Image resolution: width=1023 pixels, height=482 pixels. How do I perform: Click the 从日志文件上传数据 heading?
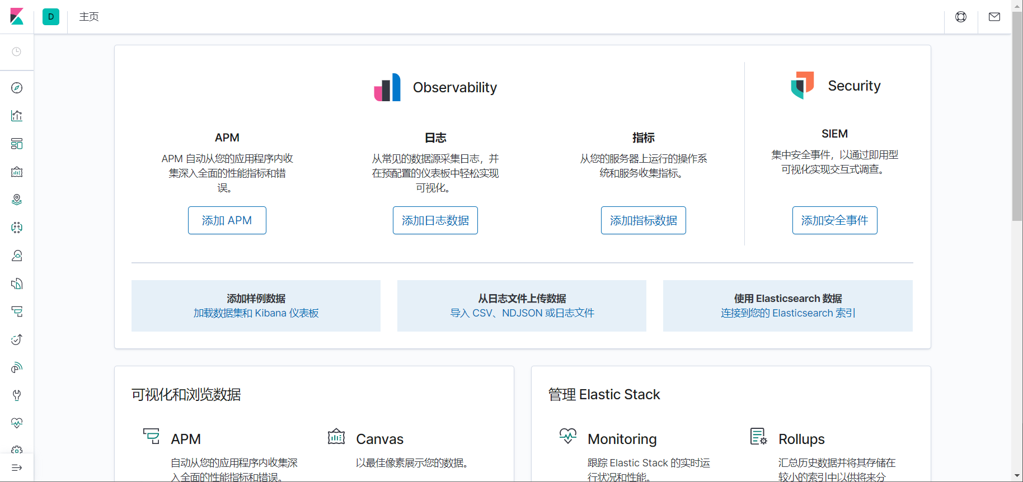tap(522, 299)
